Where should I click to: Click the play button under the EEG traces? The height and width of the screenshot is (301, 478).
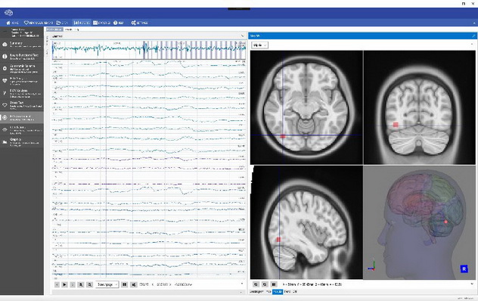click(64, 284)
